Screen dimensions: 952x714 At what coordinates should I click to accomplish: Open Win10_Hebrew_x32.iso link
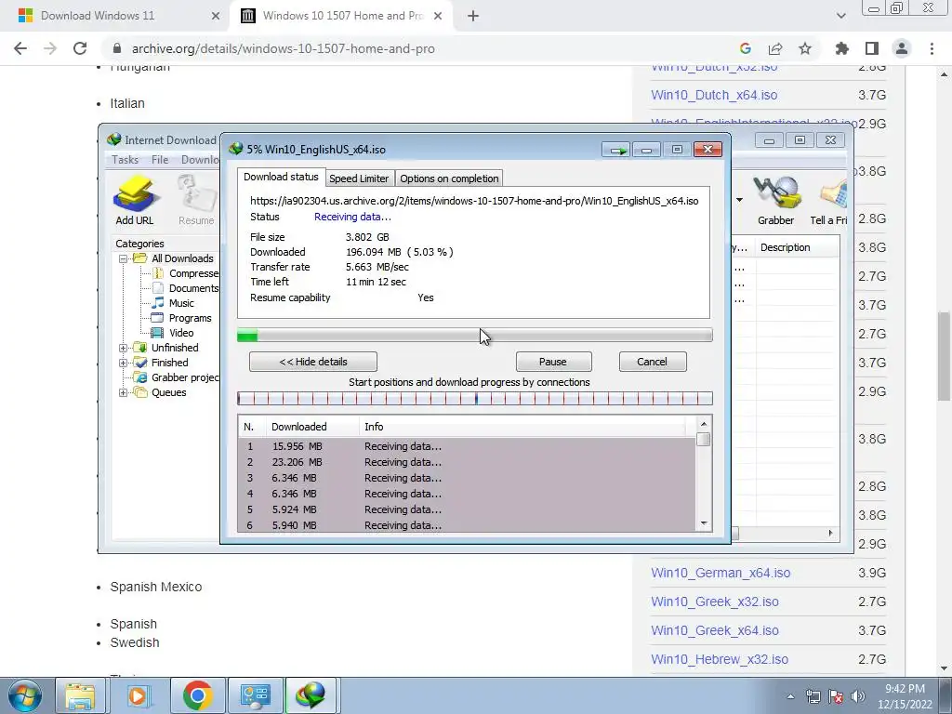(720, 659)
